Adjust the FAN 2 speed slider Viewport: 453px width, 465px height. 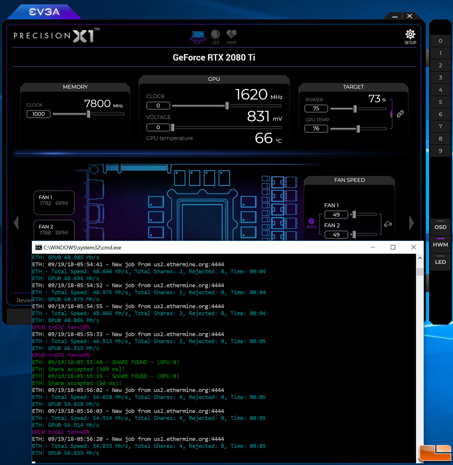point(354,235)
